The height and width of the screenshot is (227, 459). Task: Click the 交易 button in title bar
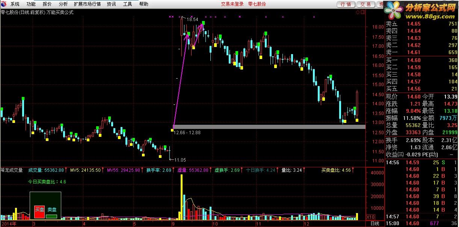point(365,4)
